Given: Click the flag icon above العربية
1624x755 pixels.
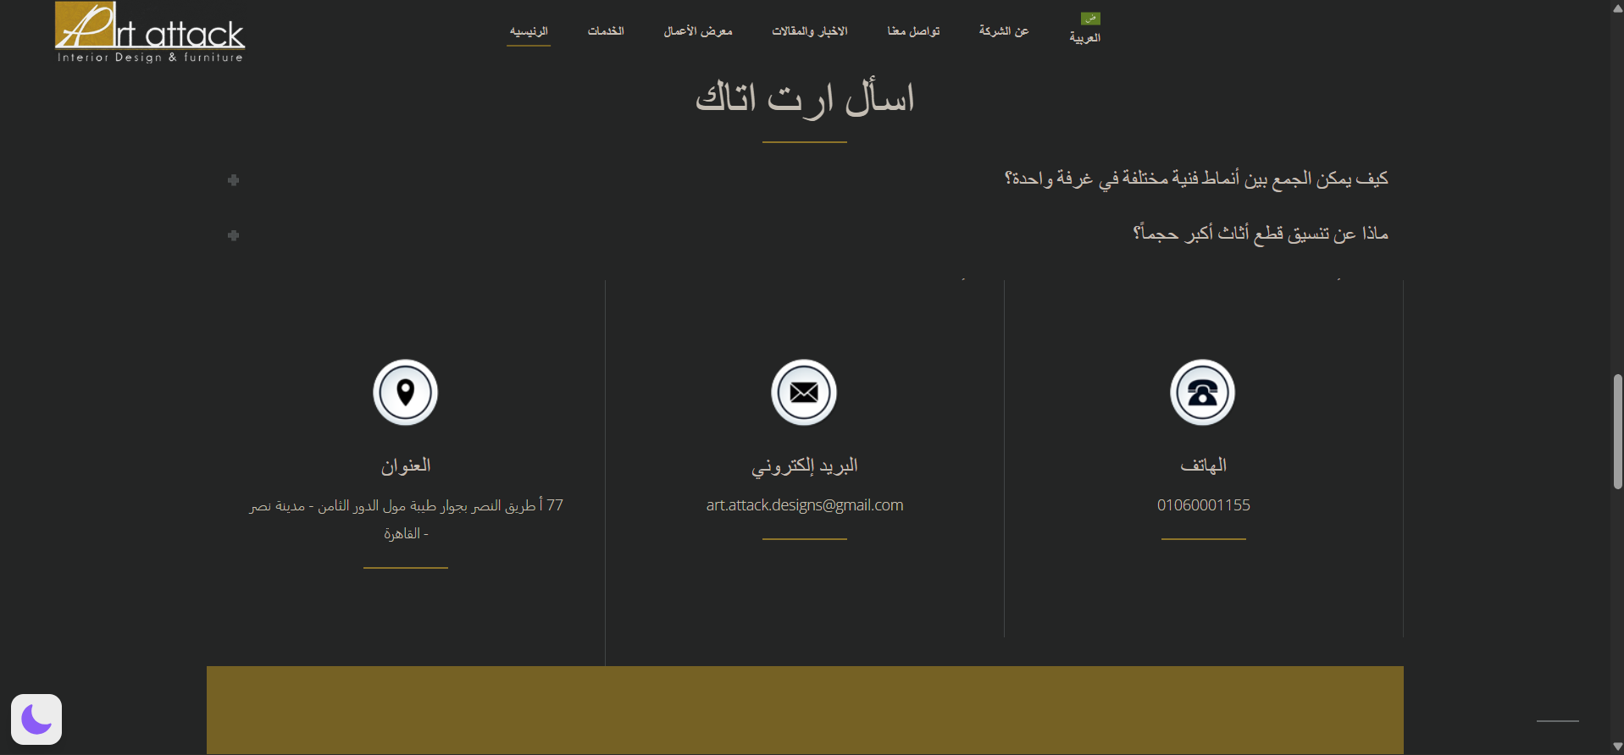Looking at the screenshot, I should 1090,18.
